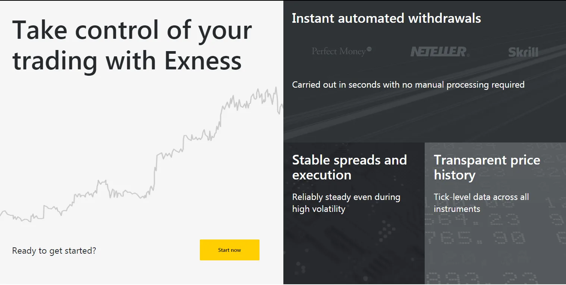Select the Stable spreads and execution card
This screenshot has width=566, height=285.
353,213
